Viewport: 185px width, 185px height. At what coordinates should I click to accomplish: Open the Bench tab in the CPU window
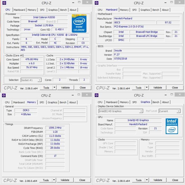(x=63, y=10)
